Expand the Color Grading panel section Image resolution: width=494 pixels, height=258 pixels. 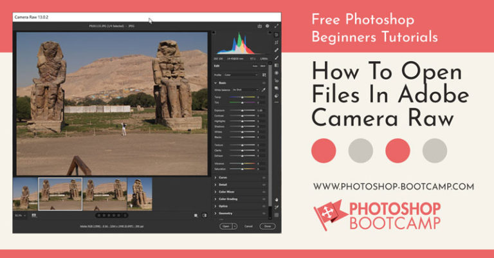(x=215, y=199)
